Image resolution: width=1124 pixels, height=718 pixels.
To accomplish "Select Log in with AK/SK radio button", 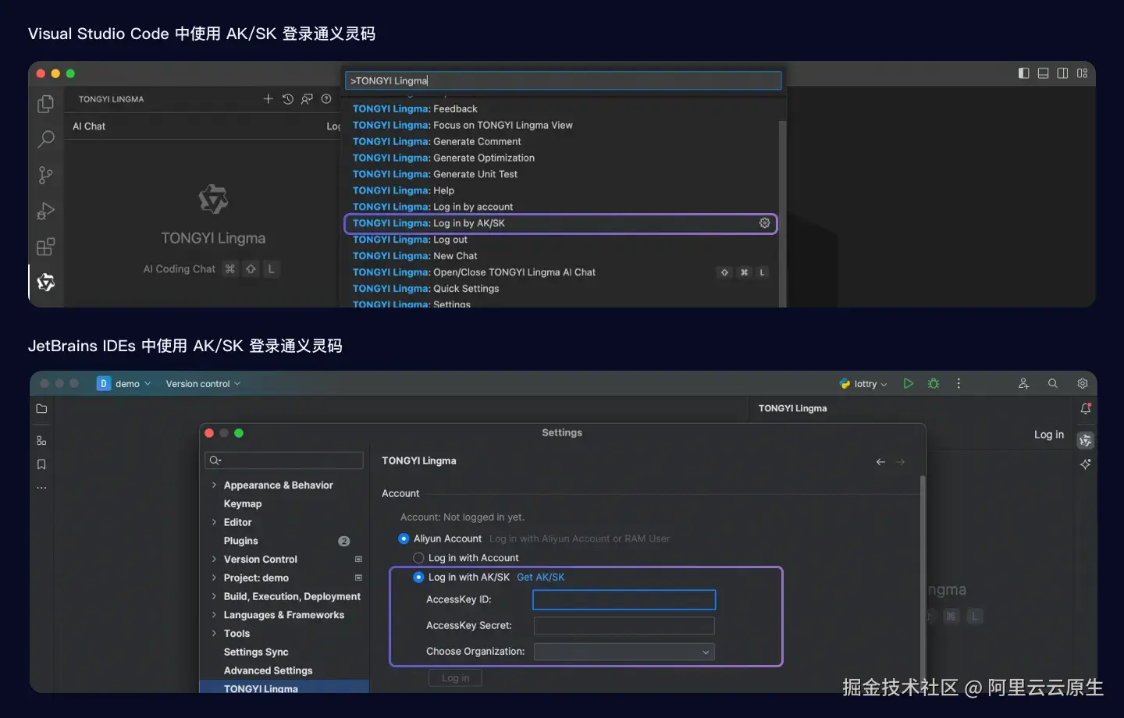I will point(418,578).
